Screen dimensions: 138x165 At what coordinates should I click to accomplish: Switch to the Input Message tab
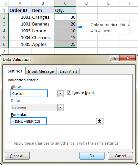[41, 71]
